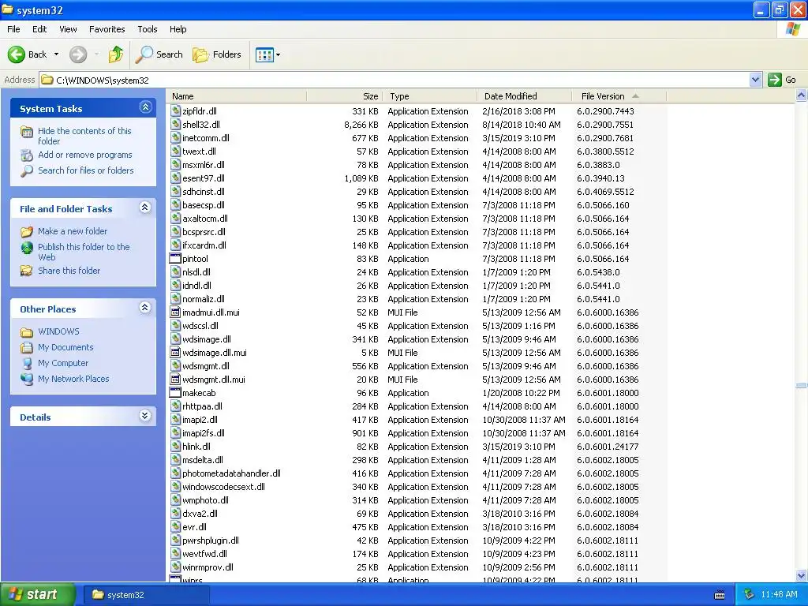Open the Tools menu
The image size is (808, 606).
tap(148, 29)
